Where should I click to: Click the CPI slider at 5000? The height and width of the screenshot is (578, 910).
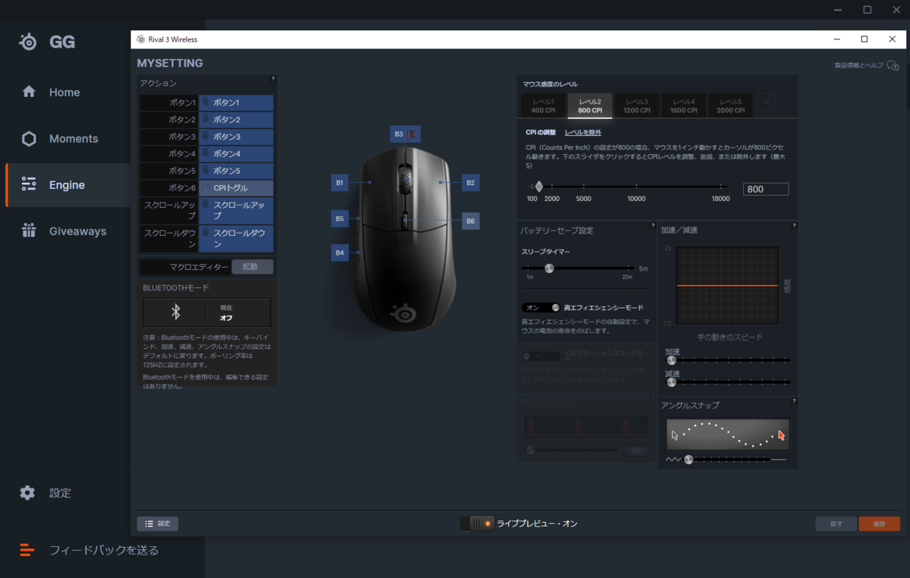point(583,187)
